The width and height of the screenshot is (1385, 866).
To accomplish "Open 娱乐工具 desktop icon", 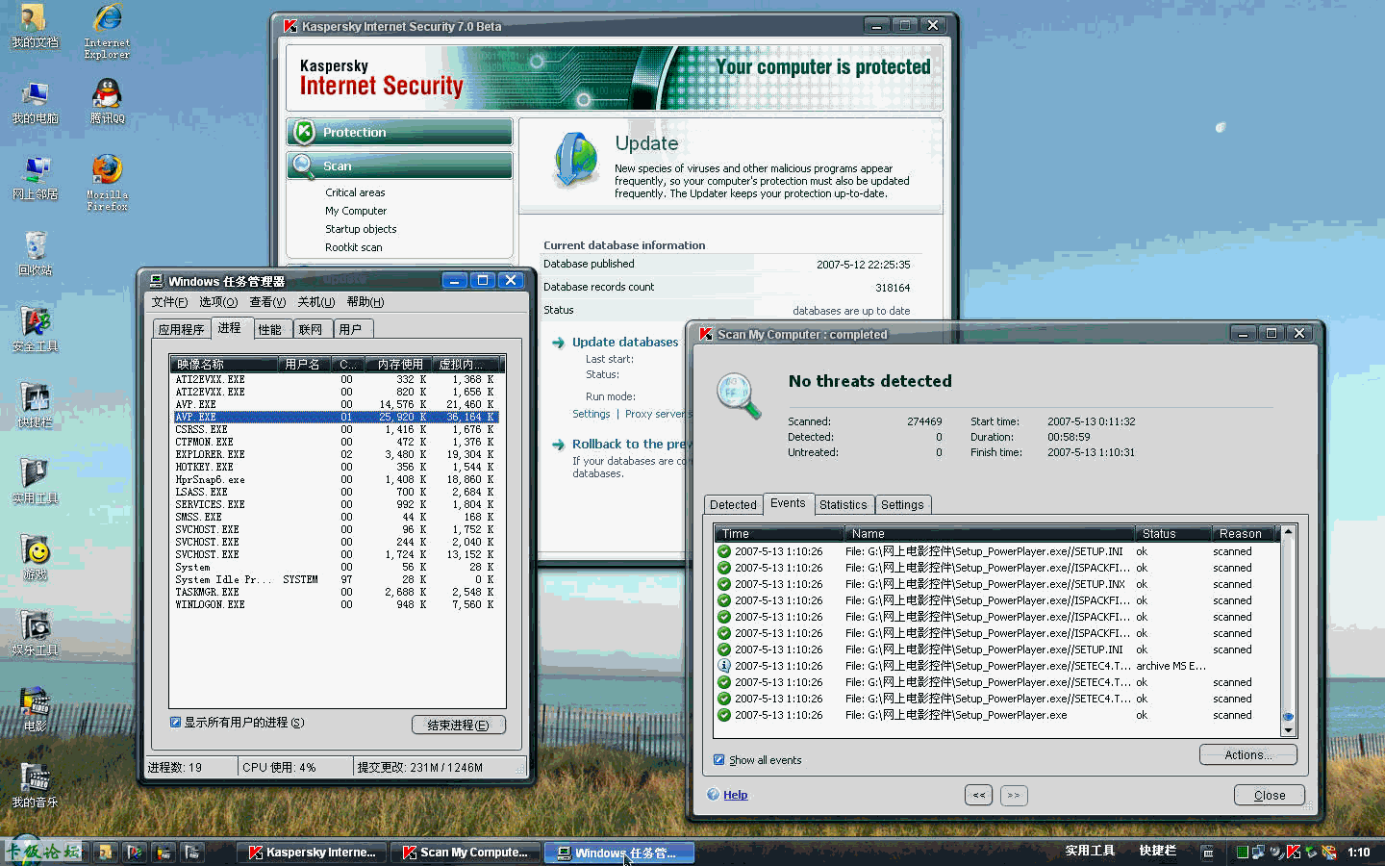I will click(x=35, y=633).
